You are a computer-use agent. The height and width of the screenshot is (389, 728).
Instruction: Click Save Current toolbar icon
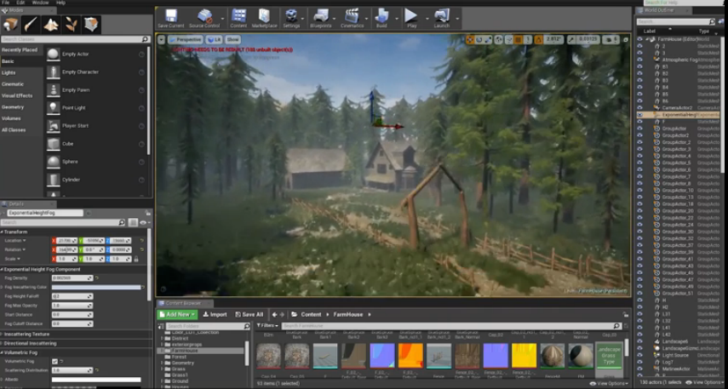pos(171,18)
